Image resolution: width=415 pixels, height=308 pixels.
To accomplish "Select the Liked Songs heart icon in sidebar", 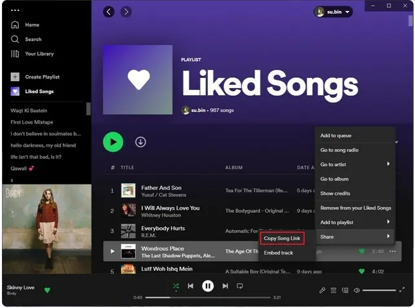I will (x=15, y=91).
